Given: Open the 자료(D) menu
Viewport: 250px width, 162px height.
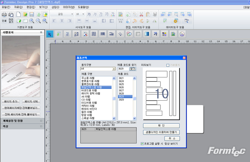Looking at the screenshot, I should (18, 7).
